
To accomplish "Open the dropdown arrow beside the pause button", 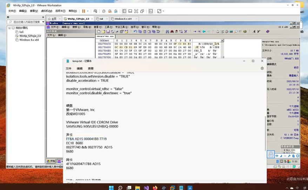I will (88, 11).
